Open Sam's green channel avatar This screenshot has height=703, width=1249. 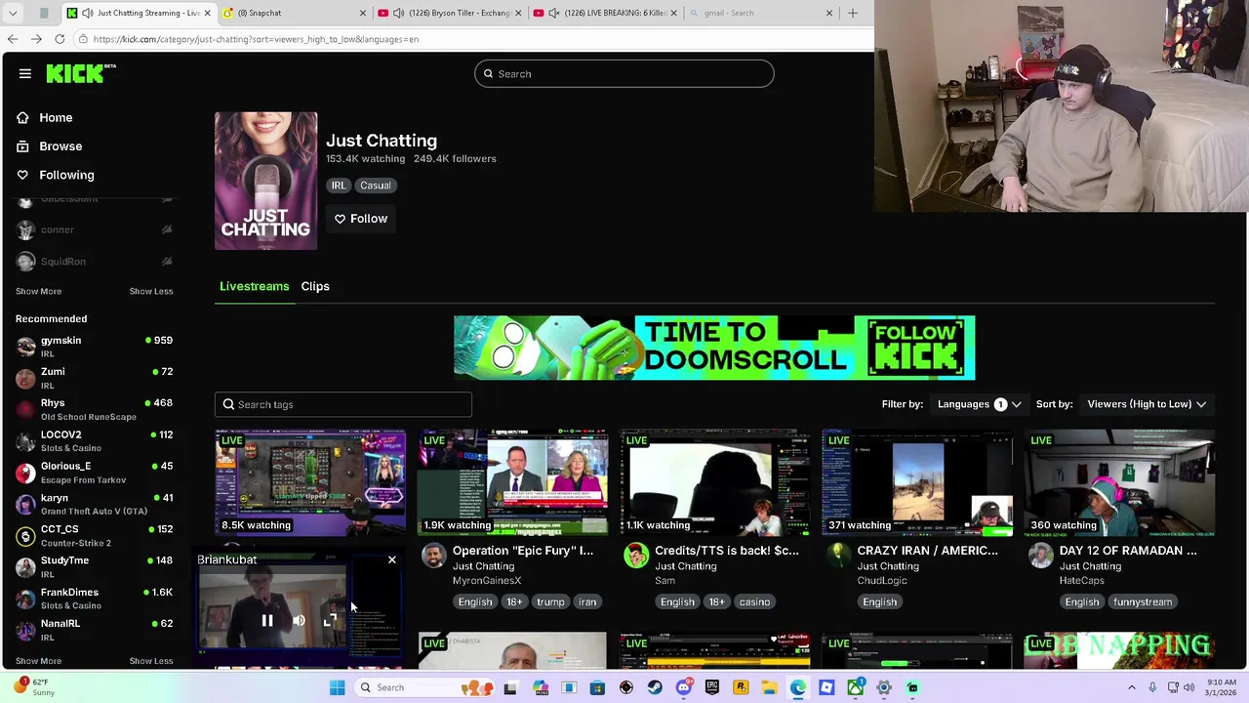coord(636,556)
